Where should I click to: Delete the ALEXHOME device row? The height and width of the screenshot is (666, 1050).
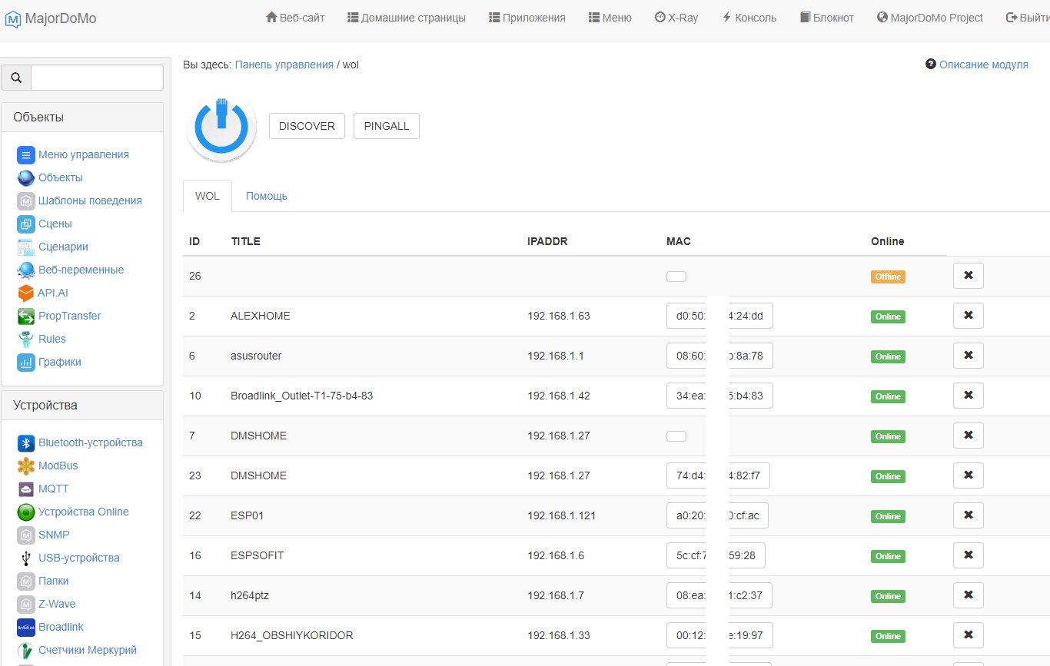(968, 315)
